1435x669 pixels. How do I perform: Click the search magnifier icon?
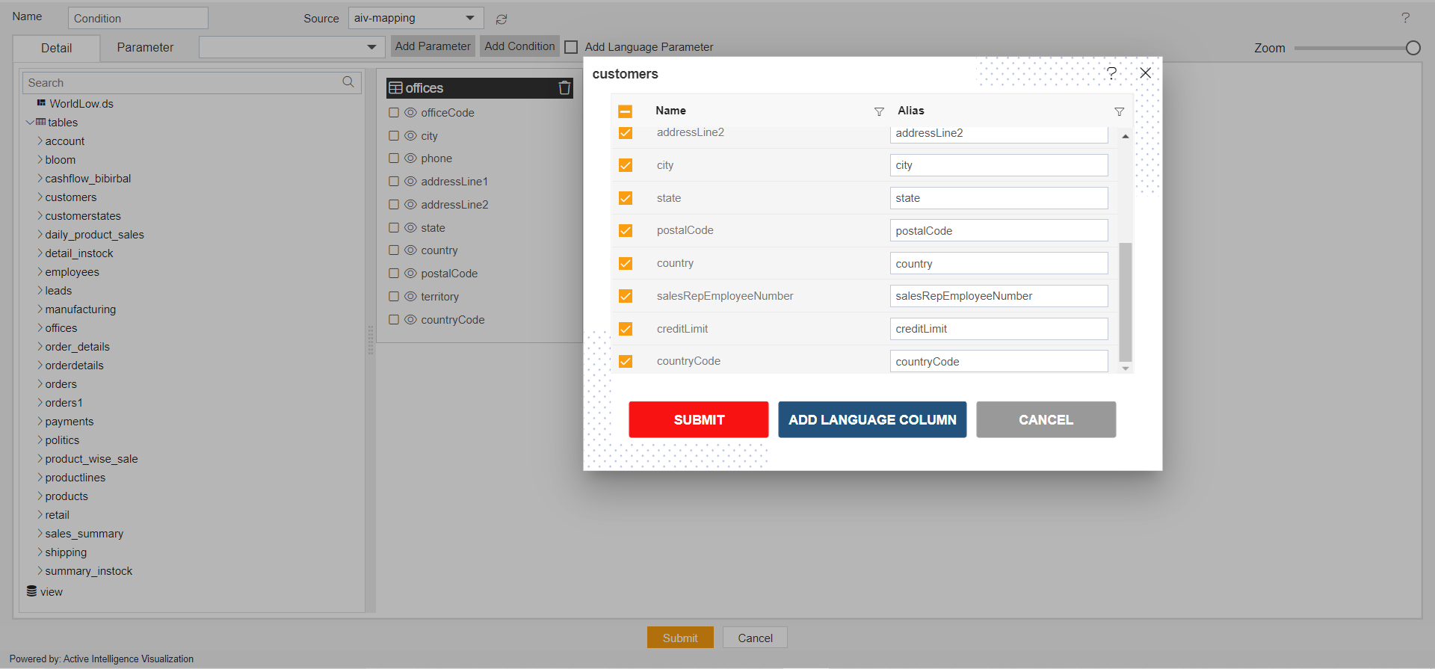coord(348,82)
